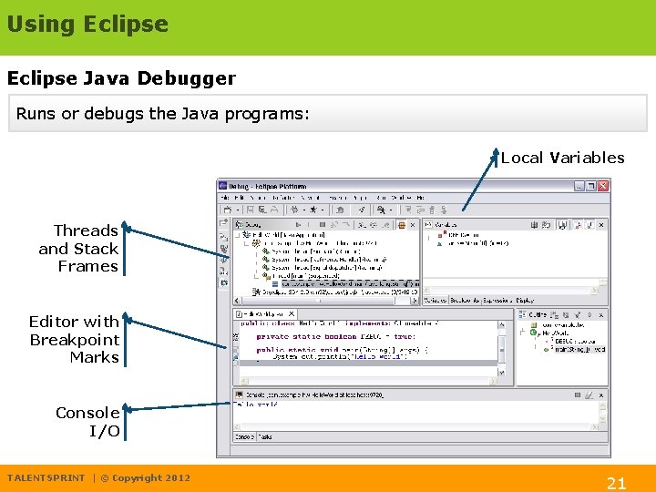
Task: Click the Debug bug icon in main toolbar
Action: pos(294,210)
